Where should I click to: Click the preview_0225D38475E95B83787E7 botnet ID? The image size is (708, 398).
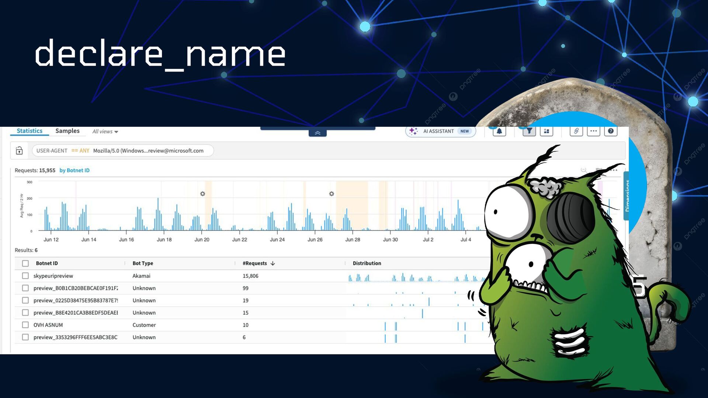(x=76, y=300)
